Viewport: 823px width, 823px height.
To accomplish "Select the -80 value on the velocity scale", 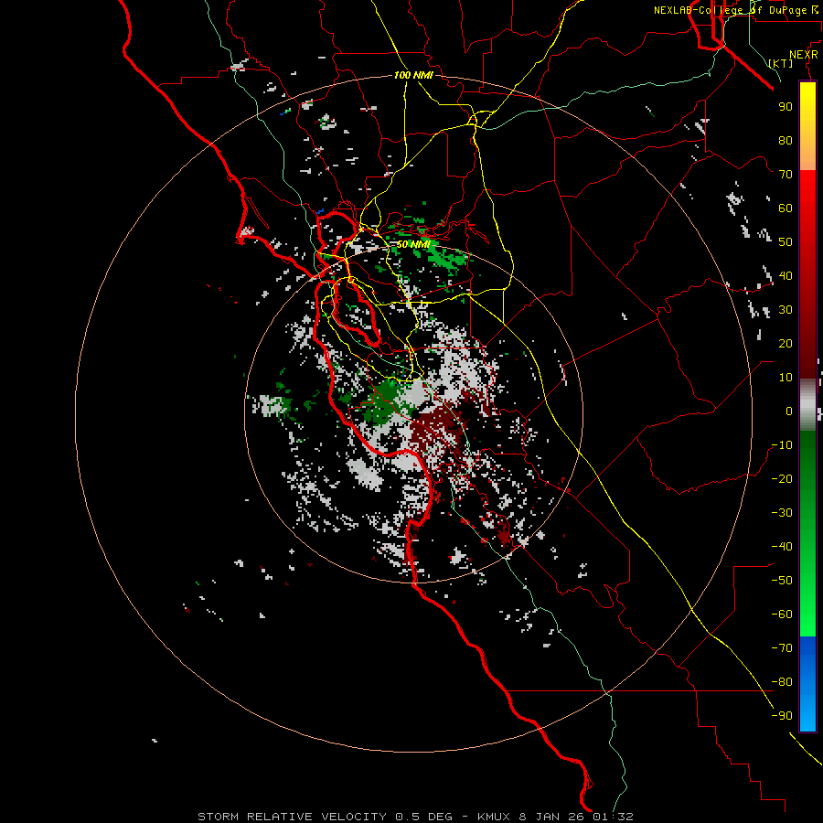I will [x=782, y=682].
